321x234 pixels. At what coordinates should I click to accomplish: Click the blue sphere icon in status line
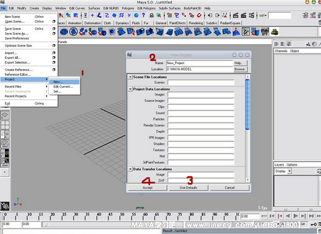coord(136,15)
